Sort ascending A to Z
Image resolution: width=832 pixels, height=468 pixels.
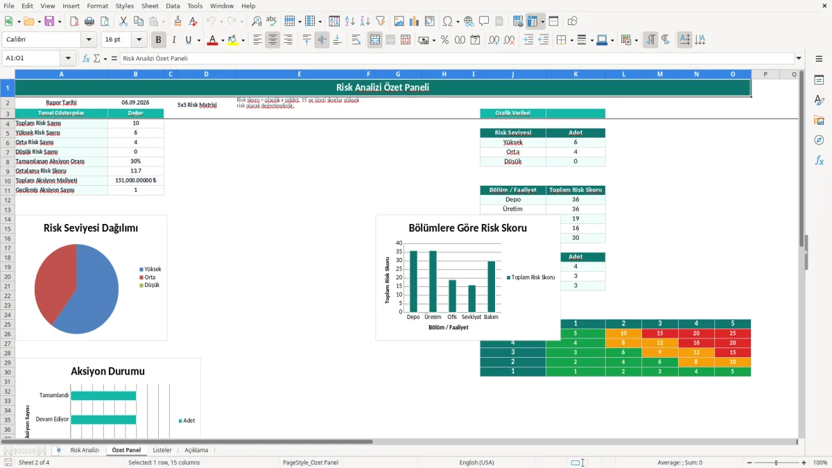tap(349, 21)
